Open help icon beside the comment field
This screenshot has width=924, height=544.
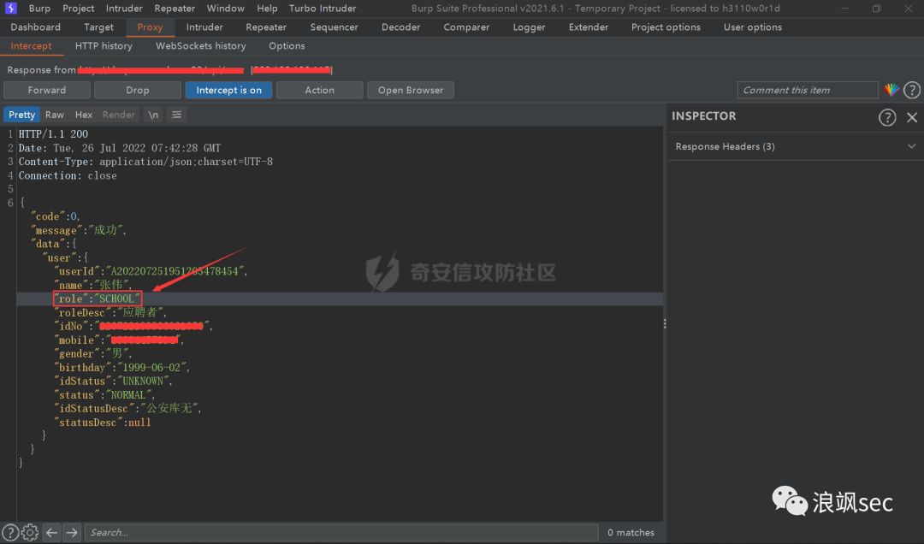point(912,90)
